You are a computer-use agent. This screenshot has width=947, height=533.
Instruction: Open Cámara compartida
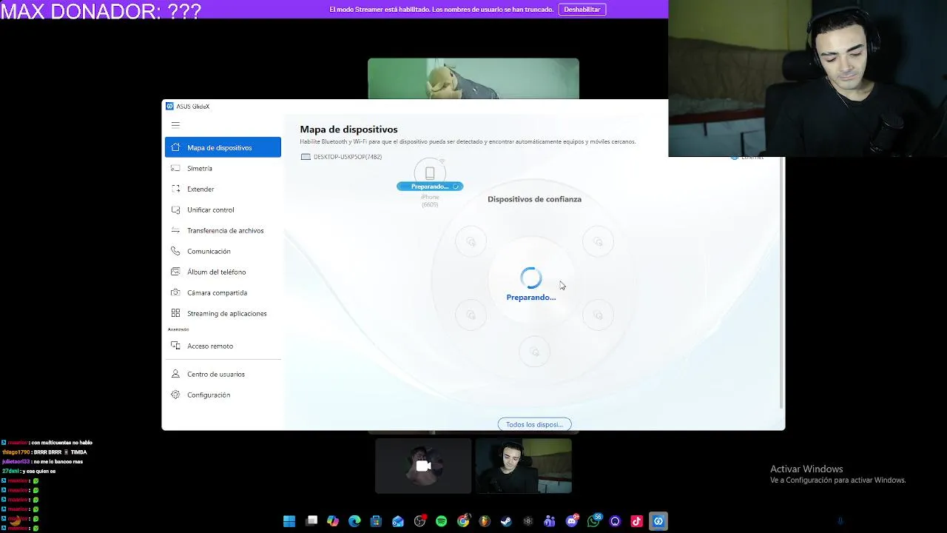223,292
